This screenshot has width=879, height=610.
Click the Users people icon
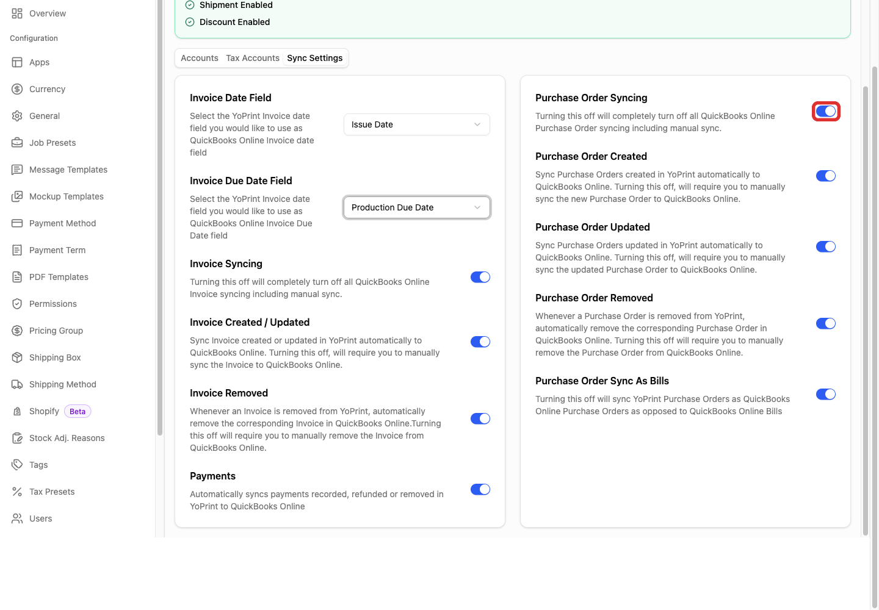click(17, 518)
